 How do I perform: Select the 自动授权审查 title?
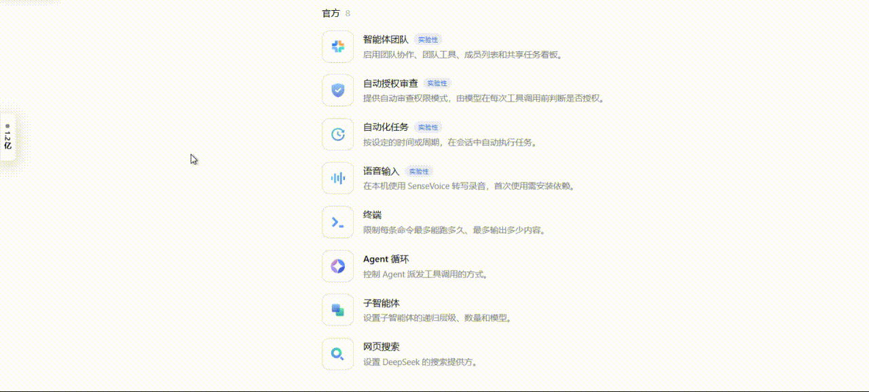390,83
